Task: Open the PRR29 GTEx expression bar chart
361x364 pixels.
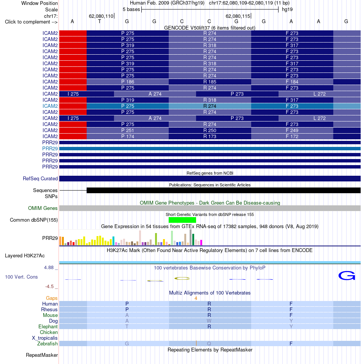Action: (x=131, y=238)
